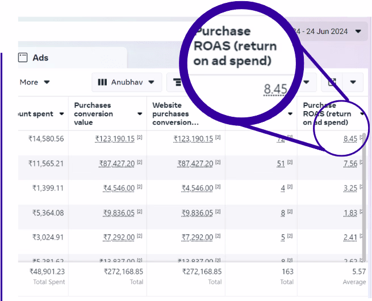Open Purchases conversion value column menu arrow
This screenshot has height=301, width=372.
coord(140,114)
